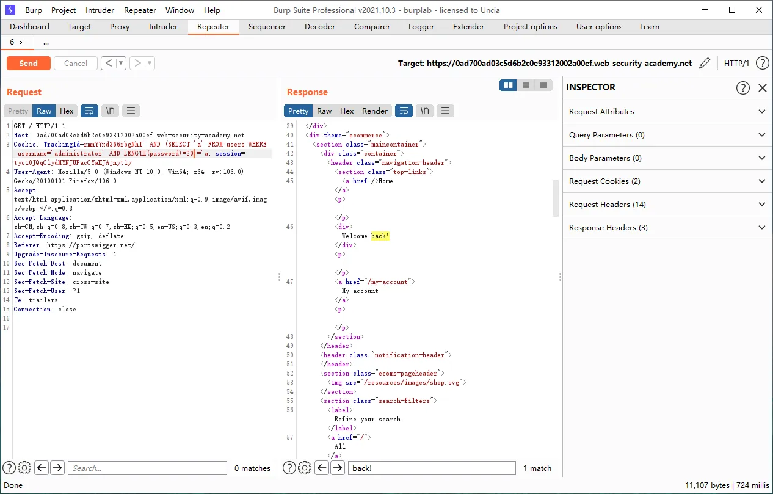Open Inspector help question mark icon
The width and height of the screenshot is (773, 494).
click(x=742, y=88)
